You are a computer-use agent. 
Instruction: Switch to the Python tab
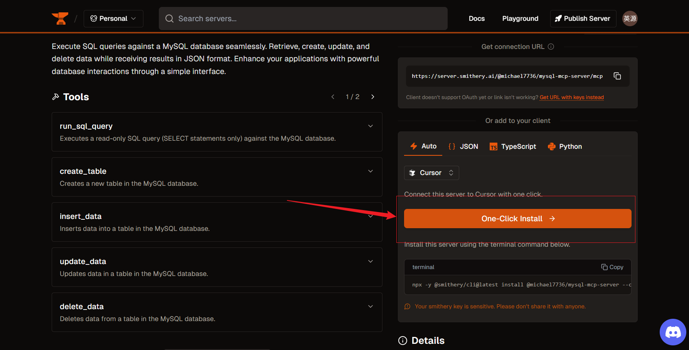click(565, 146)
